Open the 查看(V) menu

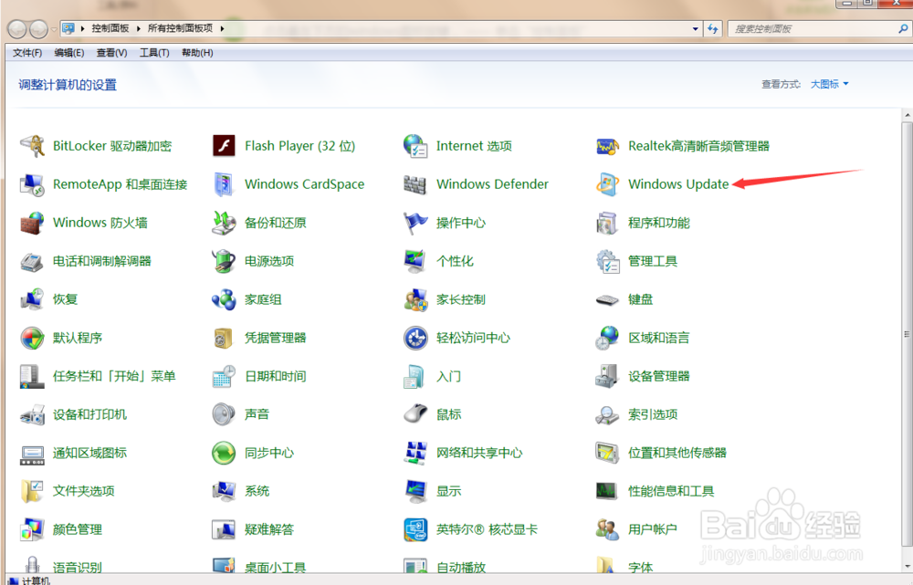click(111, 53)
